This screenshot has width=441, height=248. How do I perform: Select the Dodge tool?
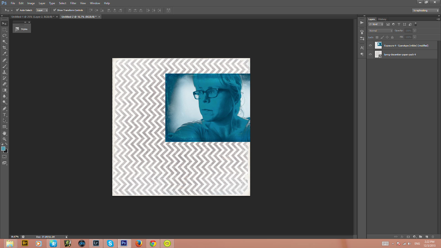pyautogui.click(x=4, y=103)
